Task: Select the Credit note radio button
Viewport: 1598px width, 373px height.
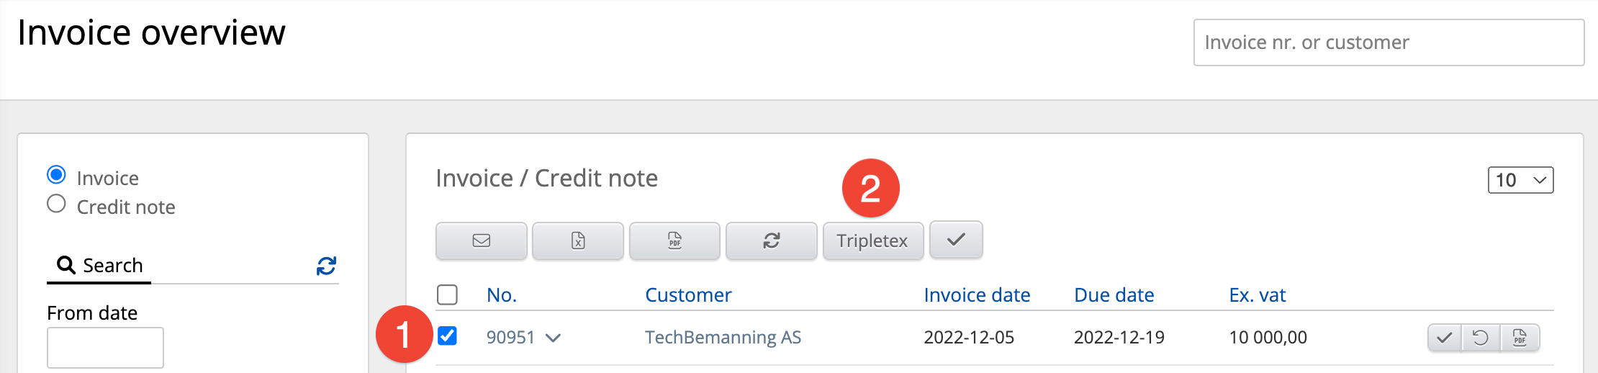Action: pos(56,205)
